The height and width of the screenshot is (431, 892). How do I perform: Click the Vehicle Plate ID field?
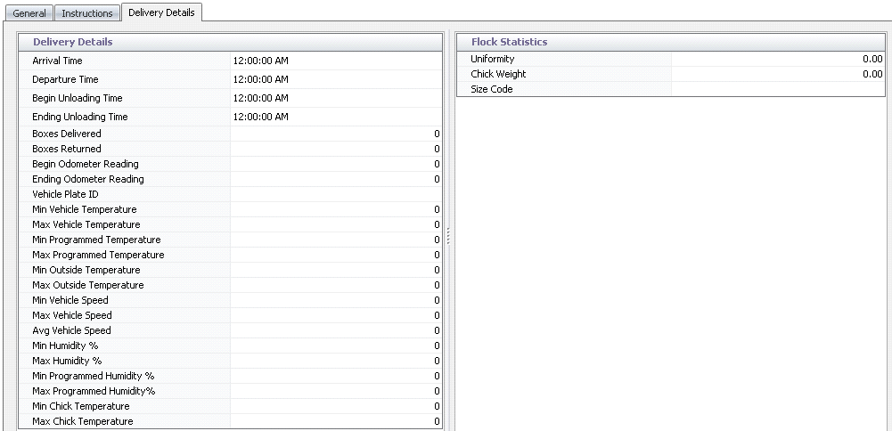click(x=335, y=194)
